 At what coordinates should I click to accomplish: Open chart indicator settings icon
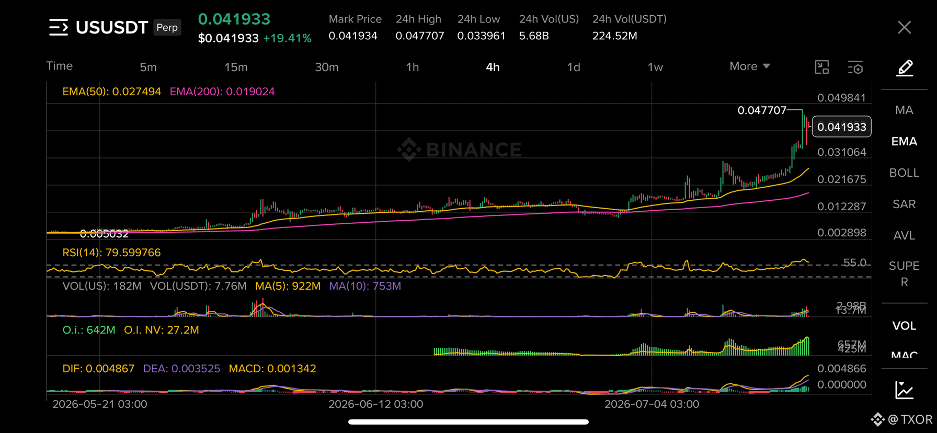pyautogui.click(x=855, y=67)
